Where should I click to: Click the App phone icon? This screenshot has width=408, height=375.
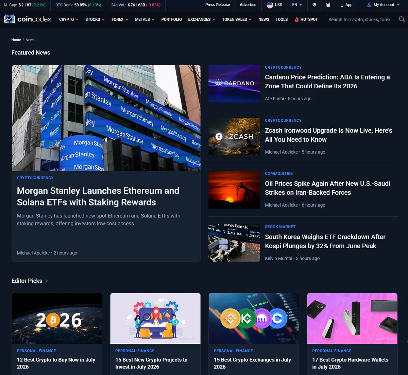tap(342, 5)
